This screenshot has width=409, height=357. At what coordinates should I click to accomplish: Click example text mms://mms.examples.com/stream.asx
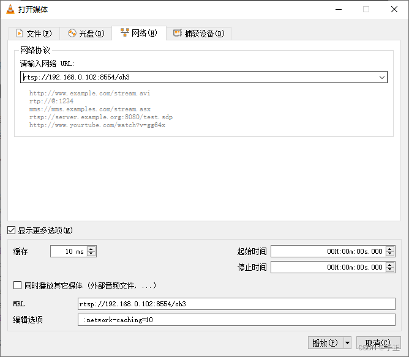[90, 109]
